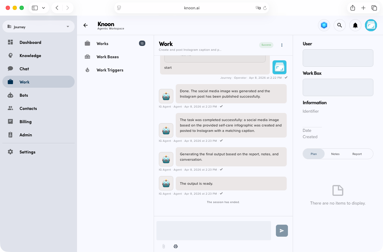The image size is (383, 252).
Task: Switch to the Report tab
Action: coord(357,154)
